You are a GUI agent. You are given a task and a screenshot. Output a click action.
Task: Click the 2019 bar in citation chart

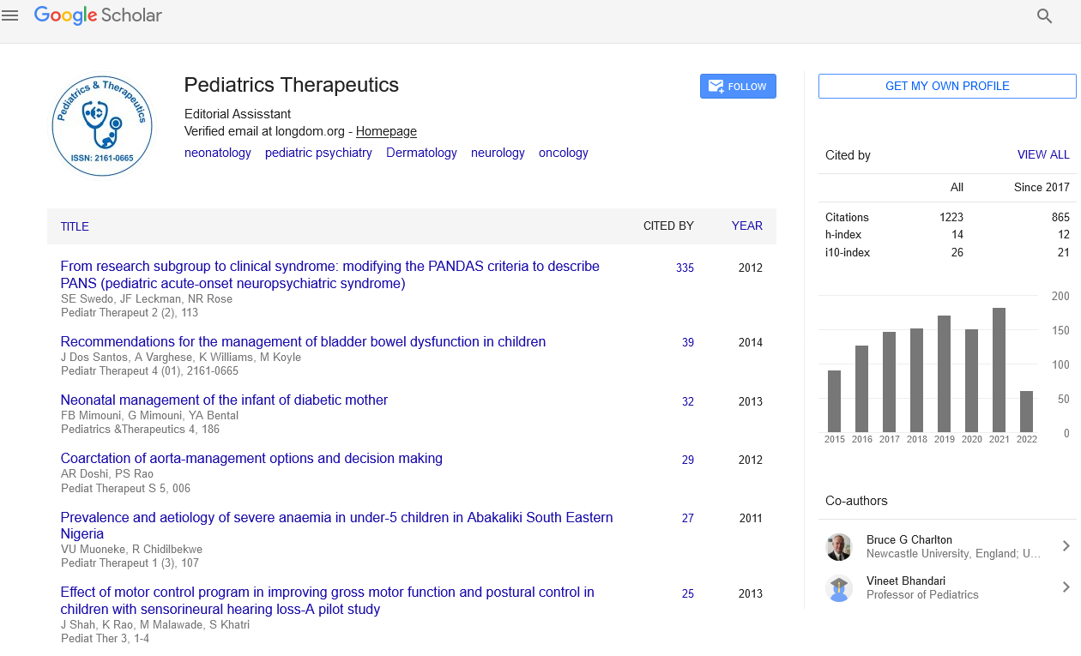coord(944,374)
